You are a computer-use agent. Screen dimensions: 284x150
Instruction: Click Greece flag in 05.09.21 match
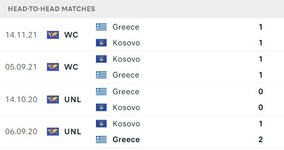[101, 75]
